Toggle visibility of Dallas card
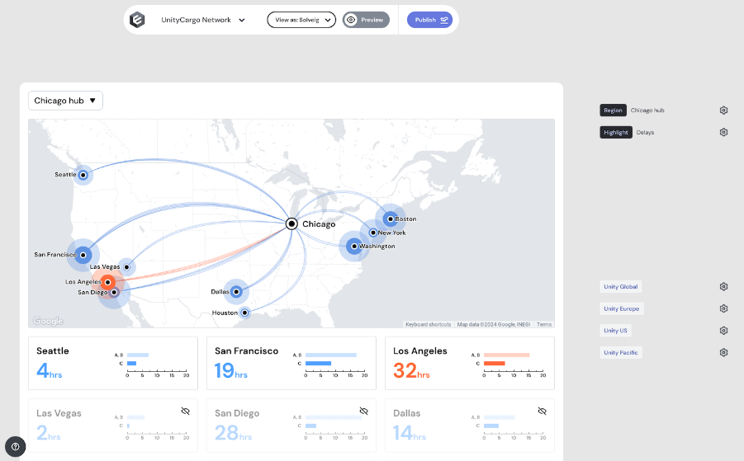The width and height of the screenshot is (744, 461). [x=543, y=412]
